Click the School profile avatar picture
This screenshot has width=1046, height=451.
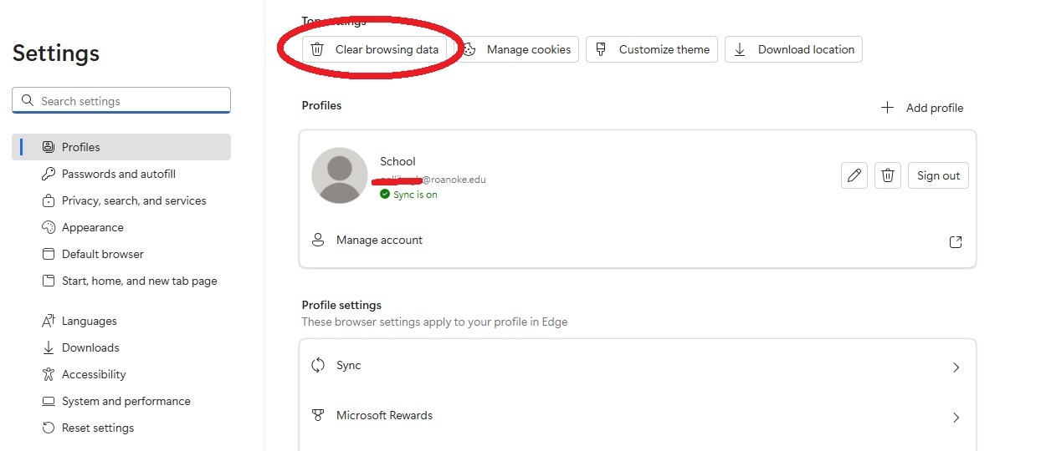(x=339, y=175)
